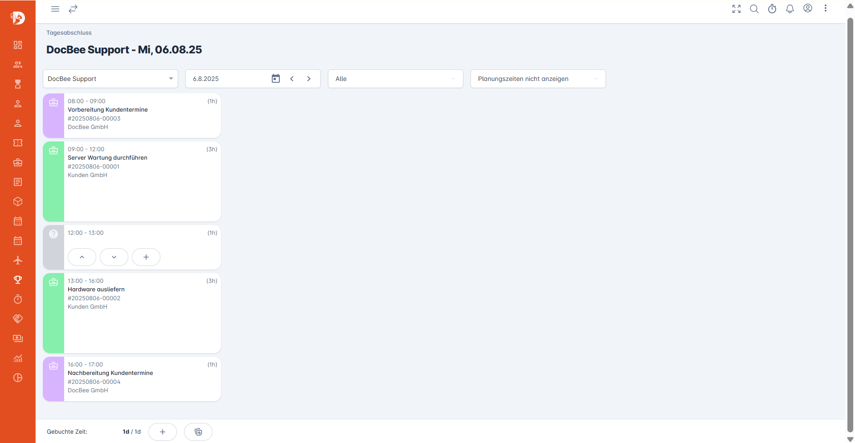Screen dimensions: 855x443
Task: Click the swap arrows icon in top bar
Action: point(73,9)
